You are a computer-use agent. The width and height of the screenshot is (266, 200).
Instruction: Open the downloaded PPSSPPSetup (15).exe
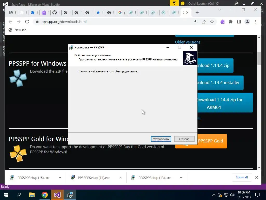tap(34, 178)
